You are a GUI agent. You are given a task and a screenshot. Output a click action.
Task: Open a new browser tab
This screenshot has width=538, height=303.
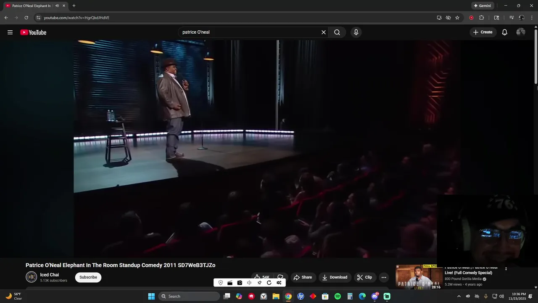[x=74, y=6]
